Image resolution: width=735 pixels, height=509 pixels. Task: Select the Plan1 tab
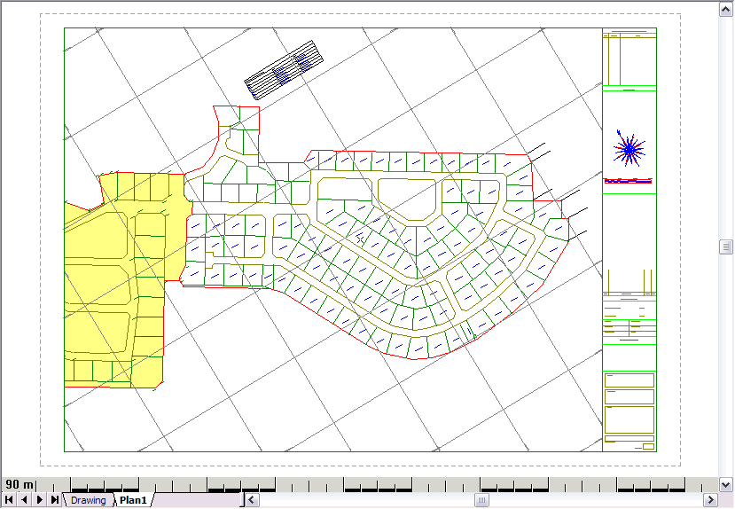(133, 500)
